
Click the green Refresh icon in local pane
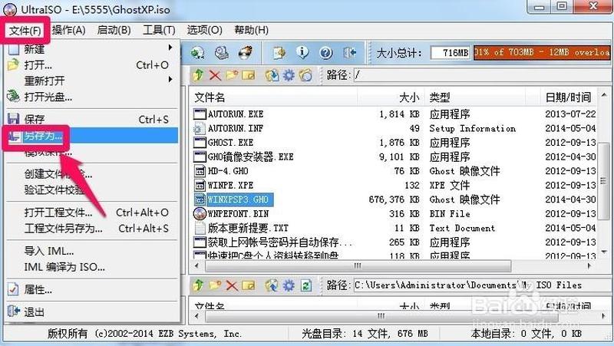[305, 285]
